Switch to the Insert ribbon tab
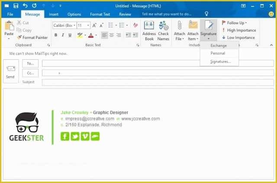 coord(54,14)
